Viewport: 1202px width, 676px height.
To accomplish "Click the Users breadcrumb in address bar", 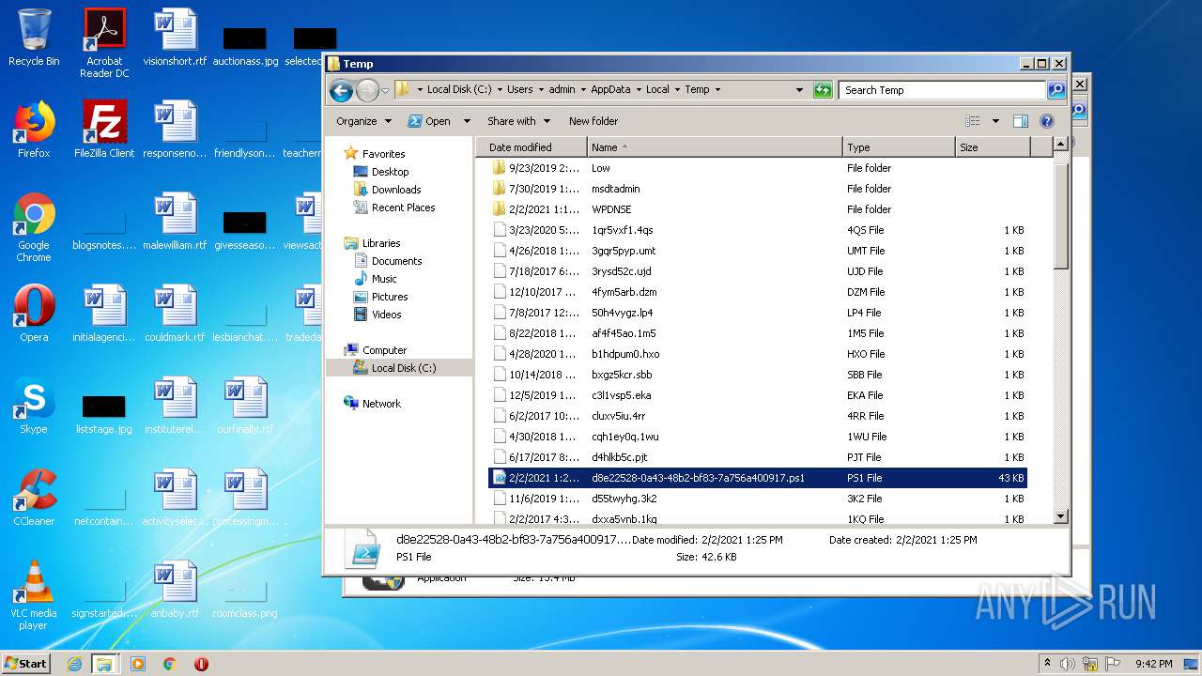I will click(520, 90).
